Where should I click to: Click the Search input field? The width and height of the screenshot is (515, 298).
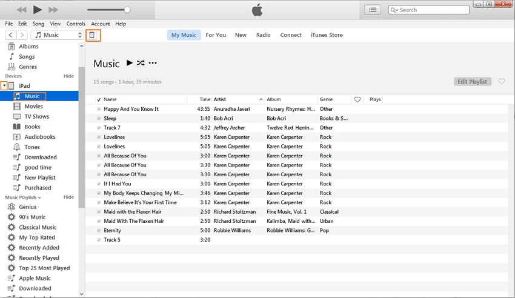(x=428, y=10)
